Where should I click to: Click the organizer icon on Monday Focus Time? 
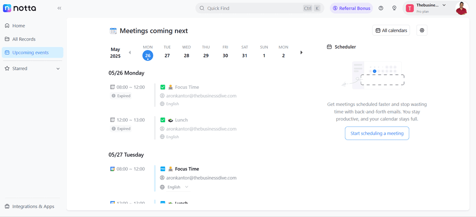(162, 96)
